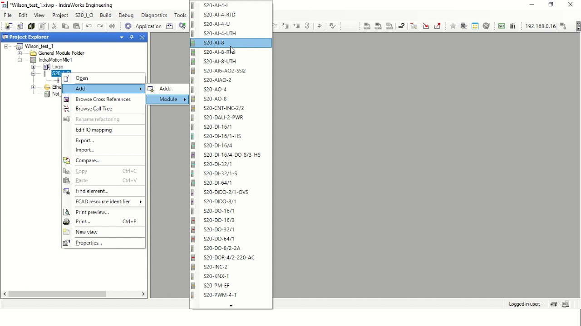The image size is (581, 326).
Task: Click the Undo arrow in the toolbar
Action: tap(89, 26)
